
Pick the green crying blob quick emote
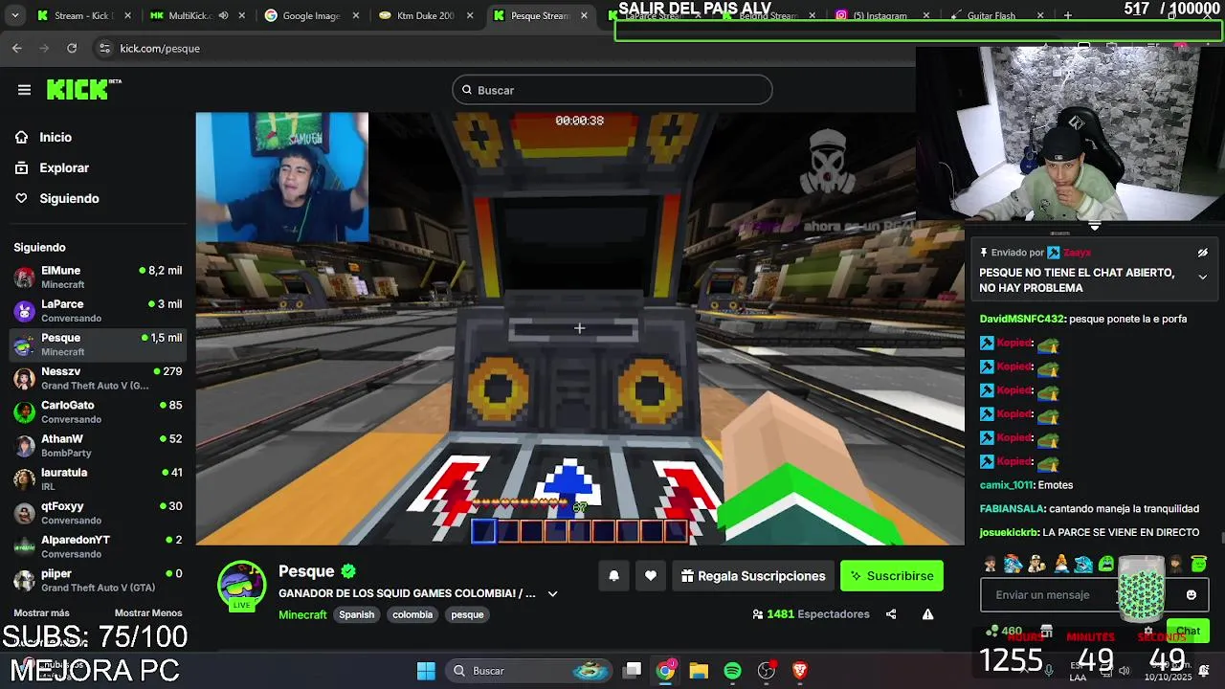pyautogui.click(x=1106, y=564)
